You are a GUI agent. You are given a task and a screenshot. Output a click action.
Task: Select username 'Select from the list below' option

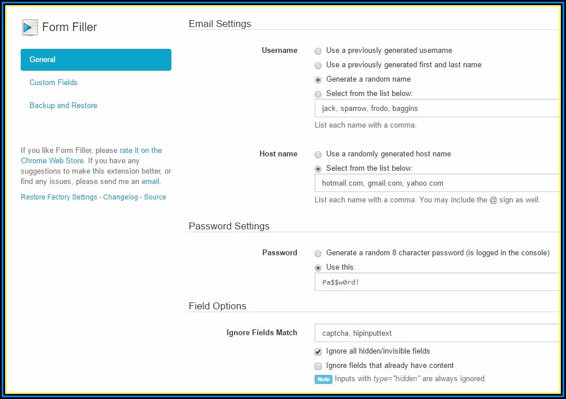tap(318, 94)
